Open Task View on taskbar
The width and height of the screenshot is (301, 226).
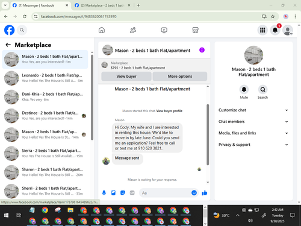19,215
